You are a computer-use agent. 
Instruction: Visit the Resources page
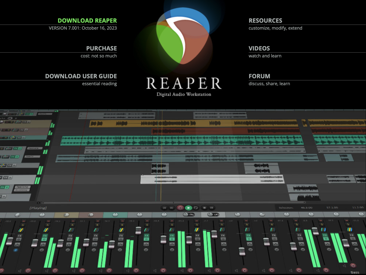[x=265, y=21]
